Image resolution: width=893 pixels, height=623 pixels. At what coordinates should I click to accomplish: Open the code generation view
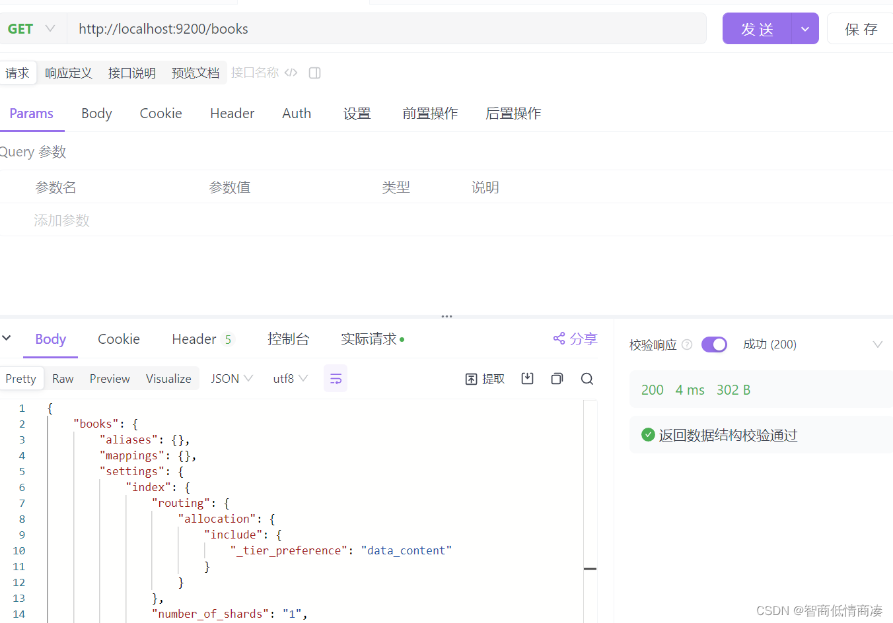click(x=291, y=73)
